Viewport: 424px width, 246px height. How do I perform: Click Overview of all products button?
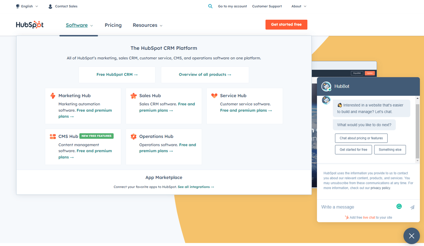205,75
